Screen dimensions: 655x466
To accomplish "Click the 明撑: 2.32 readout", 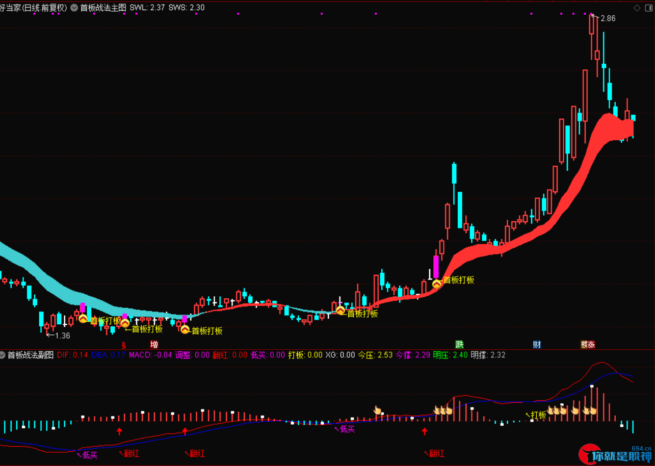I will point(488,355).
